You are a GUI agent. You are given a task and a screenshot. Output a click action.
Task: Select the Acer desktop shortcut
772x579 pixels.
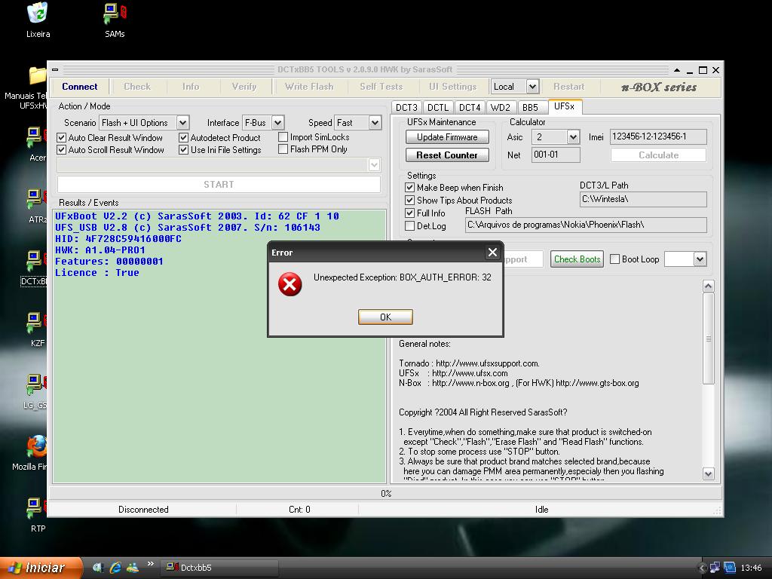pyautogui.click(x=36, y=138)
